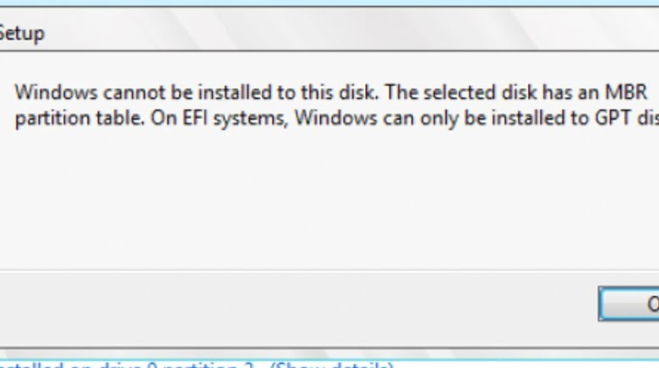Click the gray button strip left of OK
Screen dimensions: 659x368
tap(296, 304)
